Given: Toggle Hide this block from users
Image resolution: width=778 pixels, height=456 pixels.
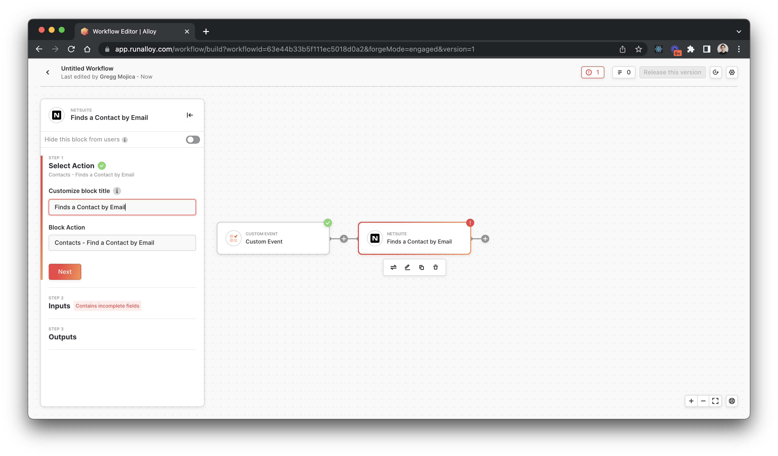Looking at the screenshot, I should click(x=193, y=140).
